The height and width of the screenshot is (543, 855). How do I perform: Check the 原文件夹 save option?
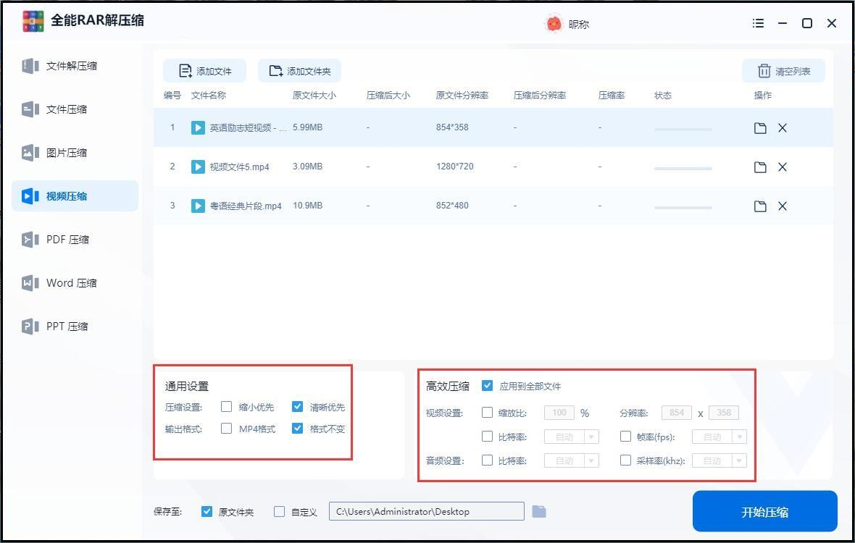point(207,511)
